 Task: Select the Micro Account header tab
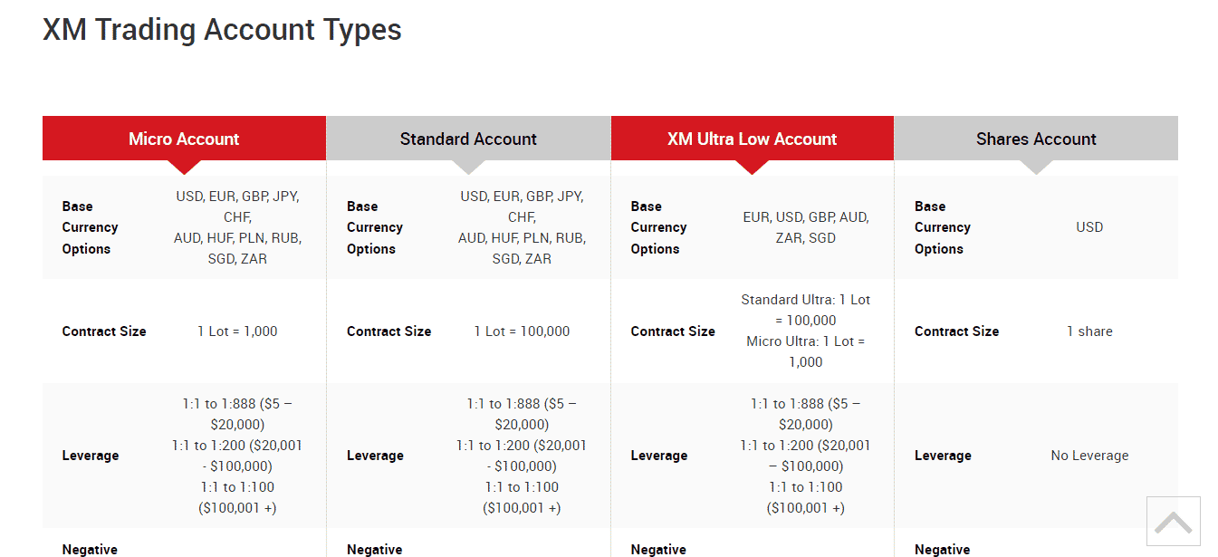[x=184, y=139]
